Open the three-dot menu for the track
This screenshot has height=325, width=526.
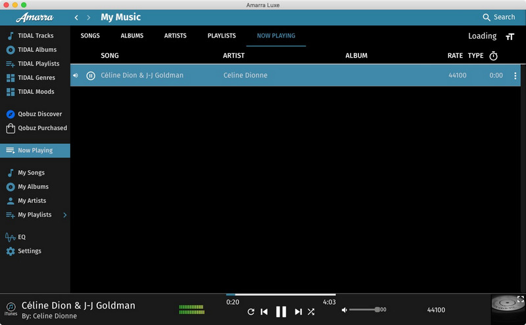515,76
